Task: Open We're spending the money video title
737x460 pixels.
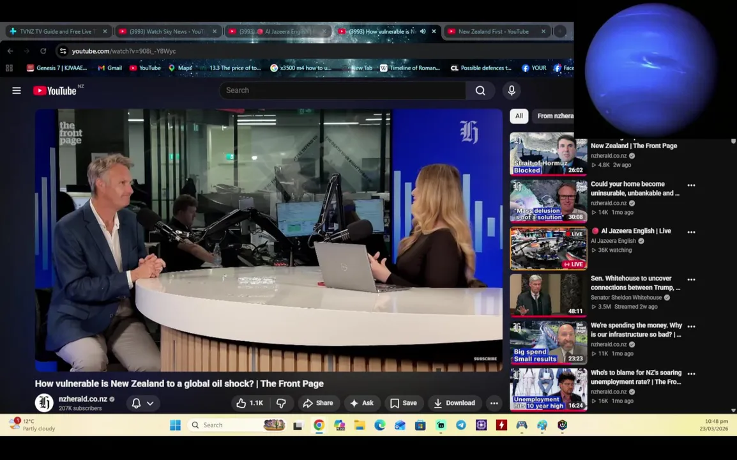Action: [x=636, y=330]
